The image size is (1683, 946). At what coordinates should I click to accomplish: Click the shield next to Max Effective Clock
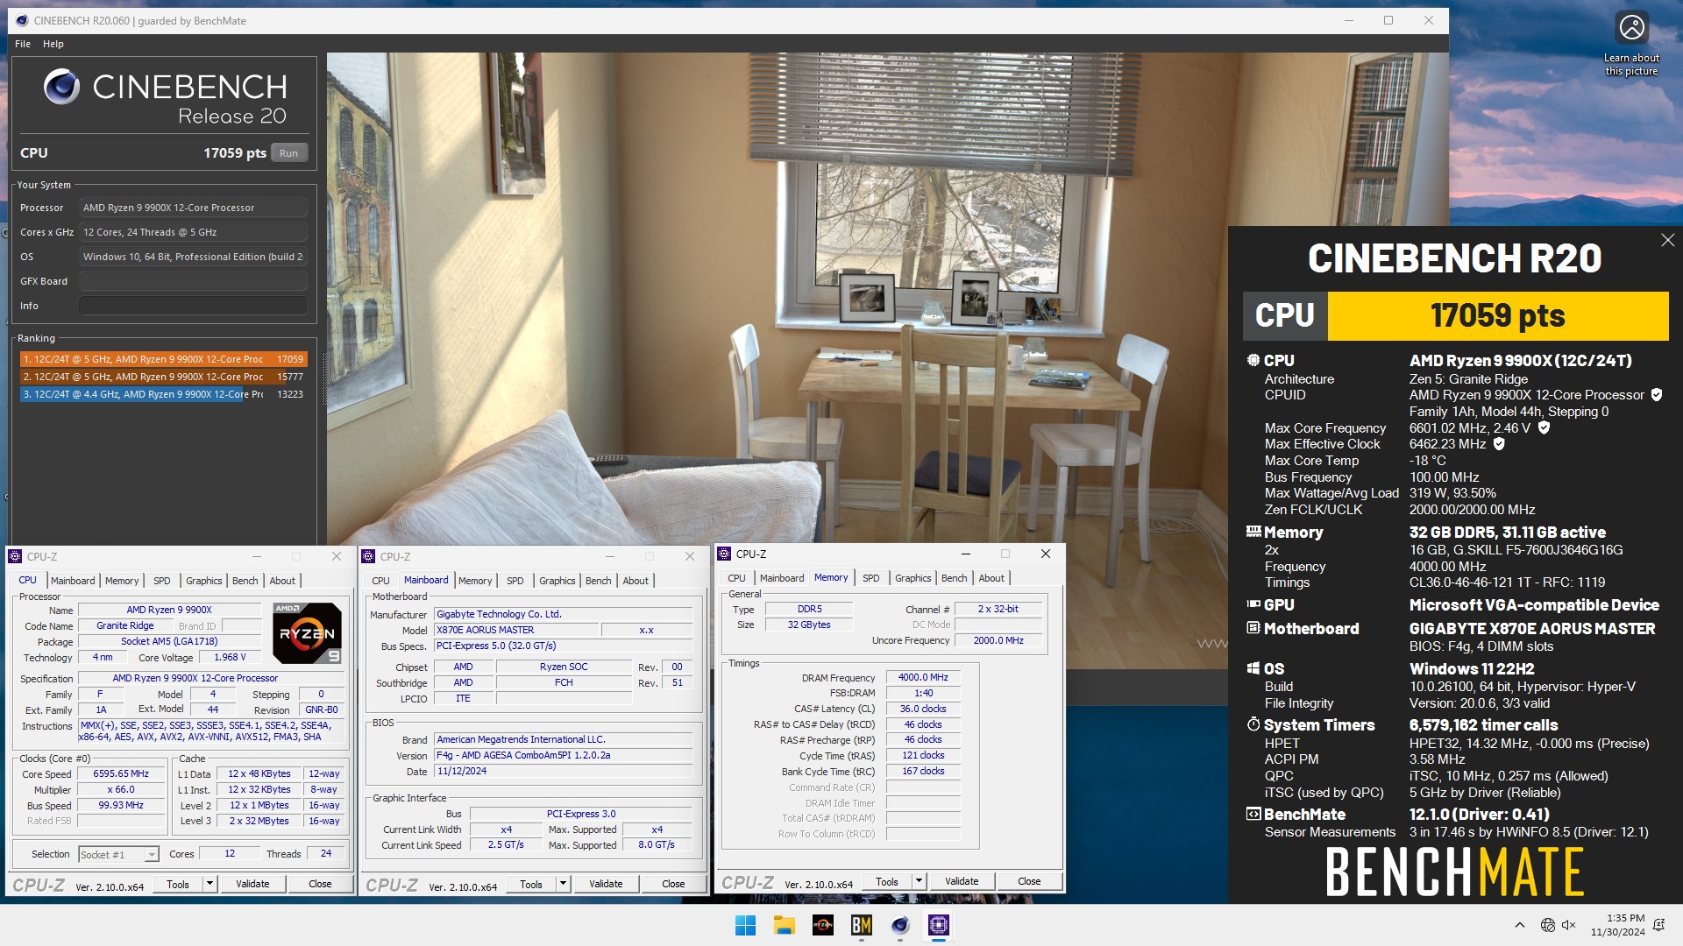click(1499, 444)
